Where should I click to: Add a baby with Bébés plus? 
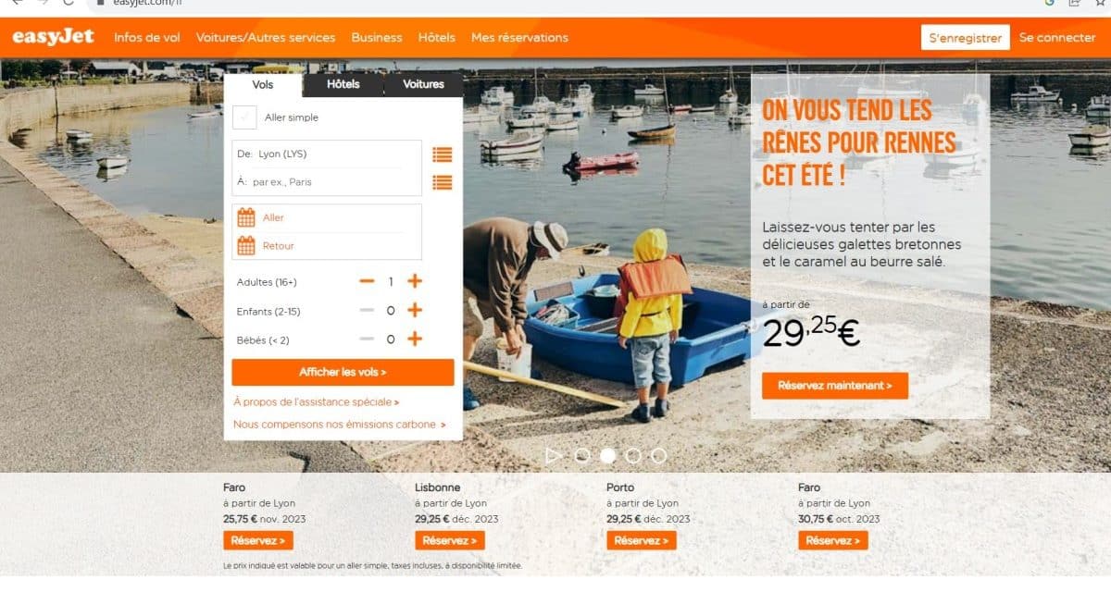coord(415,339)
